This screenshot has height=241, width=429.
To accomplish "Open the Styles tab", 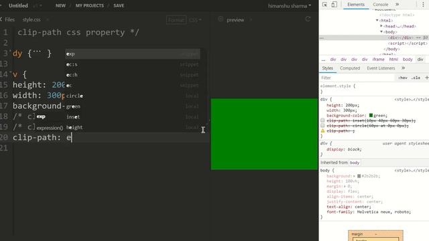I will [x=328, y=68].
